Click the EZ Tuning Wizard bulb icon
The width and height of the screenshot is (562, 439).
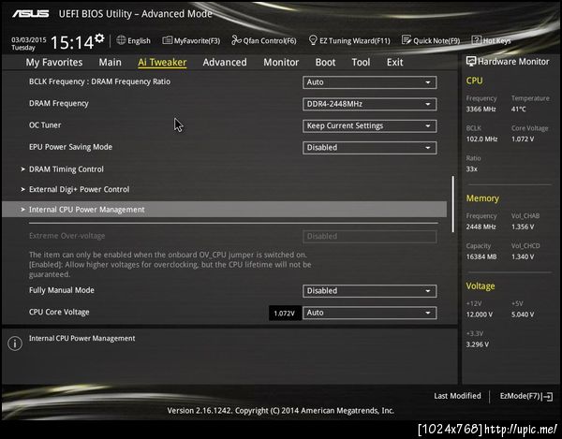coord(313,40)
